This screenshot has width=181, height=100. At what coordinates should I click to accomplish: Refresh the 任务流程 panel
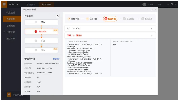point(58,16)
